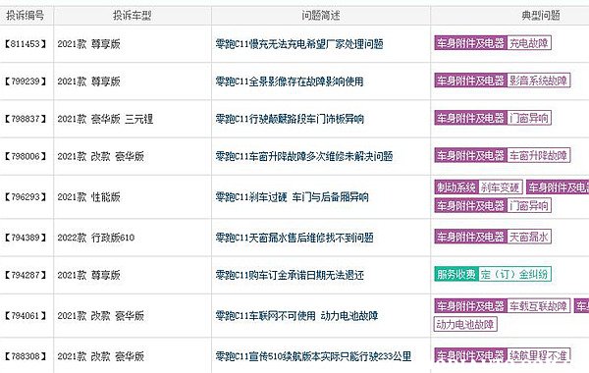Viewport: 589px width, 373px height.
Task: Select the 刹车变硬 tag
Action: tap(501, 186)
